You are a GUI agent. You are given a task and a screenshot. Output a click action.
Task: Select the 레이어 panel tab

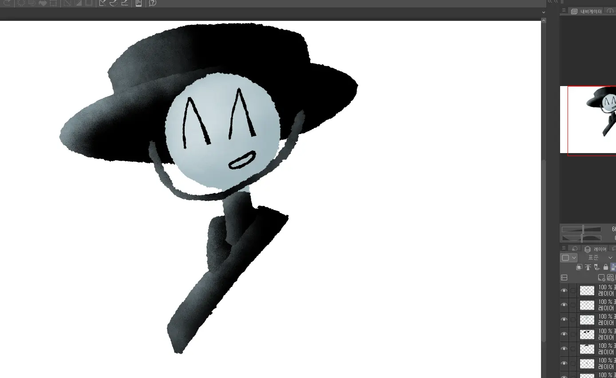pos(596,249)
